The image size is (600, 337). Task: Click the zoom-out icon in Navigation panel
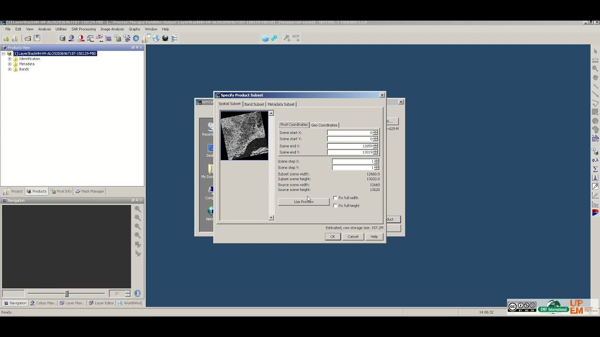coord(138,218)
